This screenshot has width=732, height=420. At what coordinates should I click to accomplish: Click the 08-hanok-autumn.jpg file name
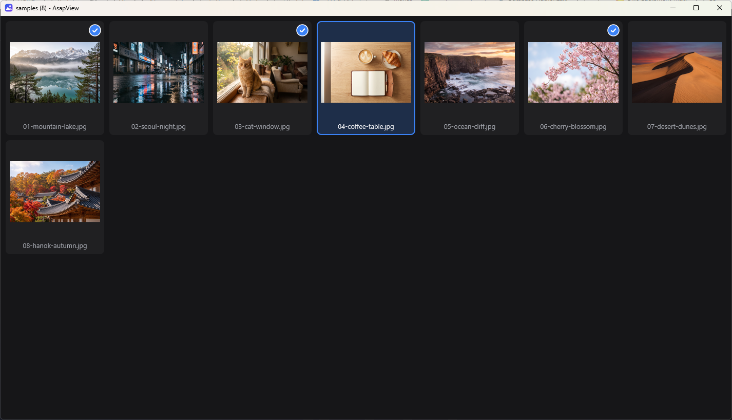pyautogui.click(x=55, y=246)
